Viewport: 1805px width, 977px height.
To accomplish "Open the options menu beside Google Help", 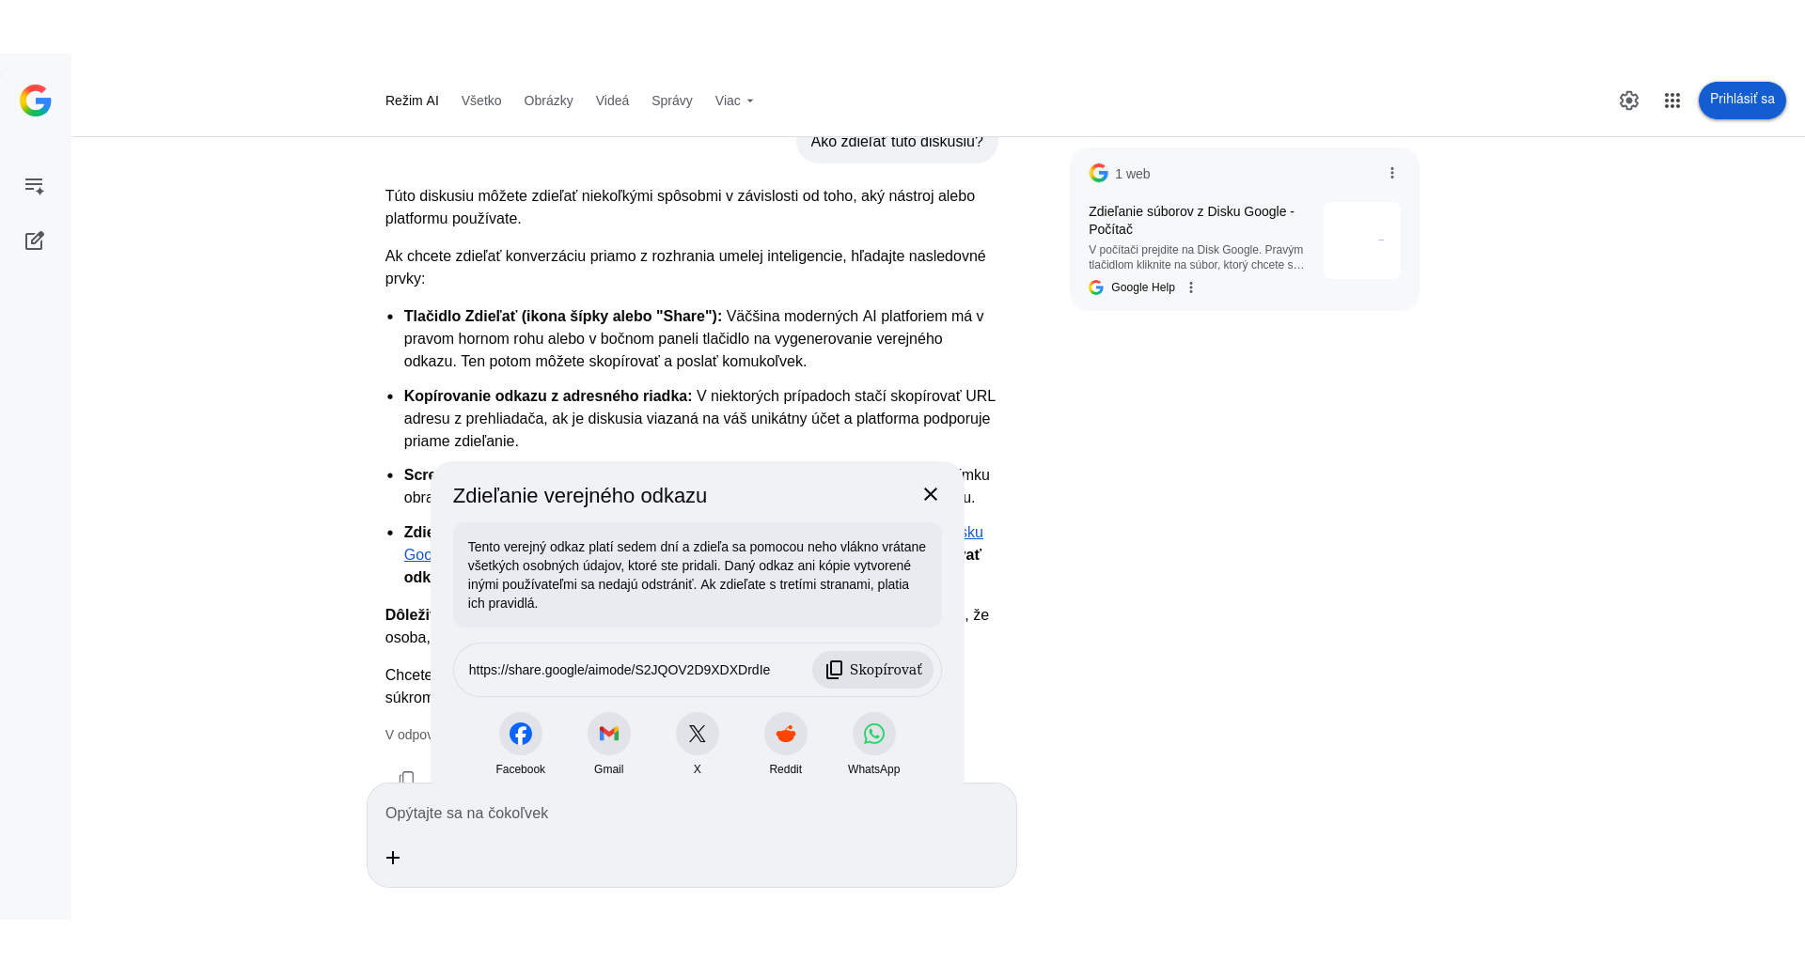I will coord(1191,287).
